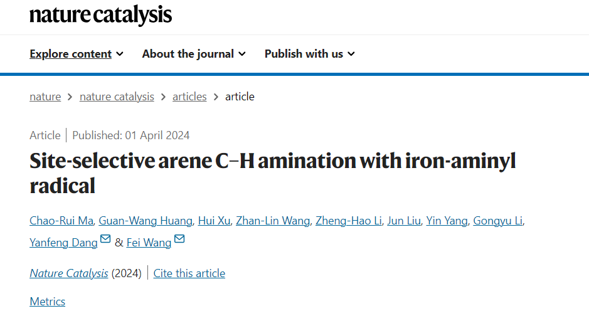Open the Publish with us menu

point(309,54)
